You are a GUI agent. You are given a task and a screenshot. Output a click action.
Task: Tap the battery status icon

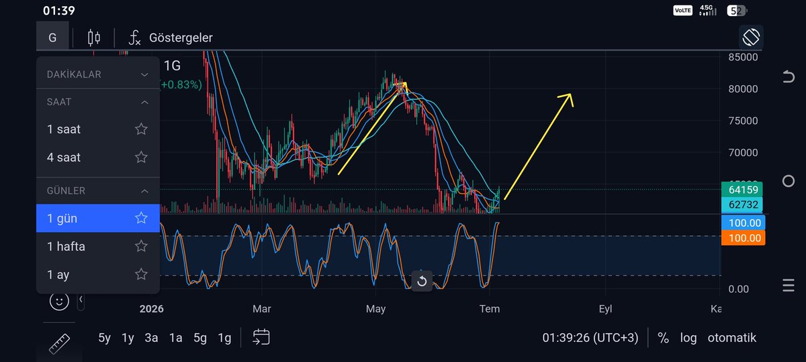[x=737, y=11]
